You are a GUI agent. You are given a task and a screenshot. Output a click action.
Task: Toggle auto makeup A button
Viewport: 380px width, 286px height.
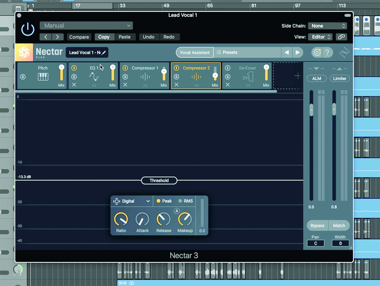pyautogui.click(x=177, y=211)
